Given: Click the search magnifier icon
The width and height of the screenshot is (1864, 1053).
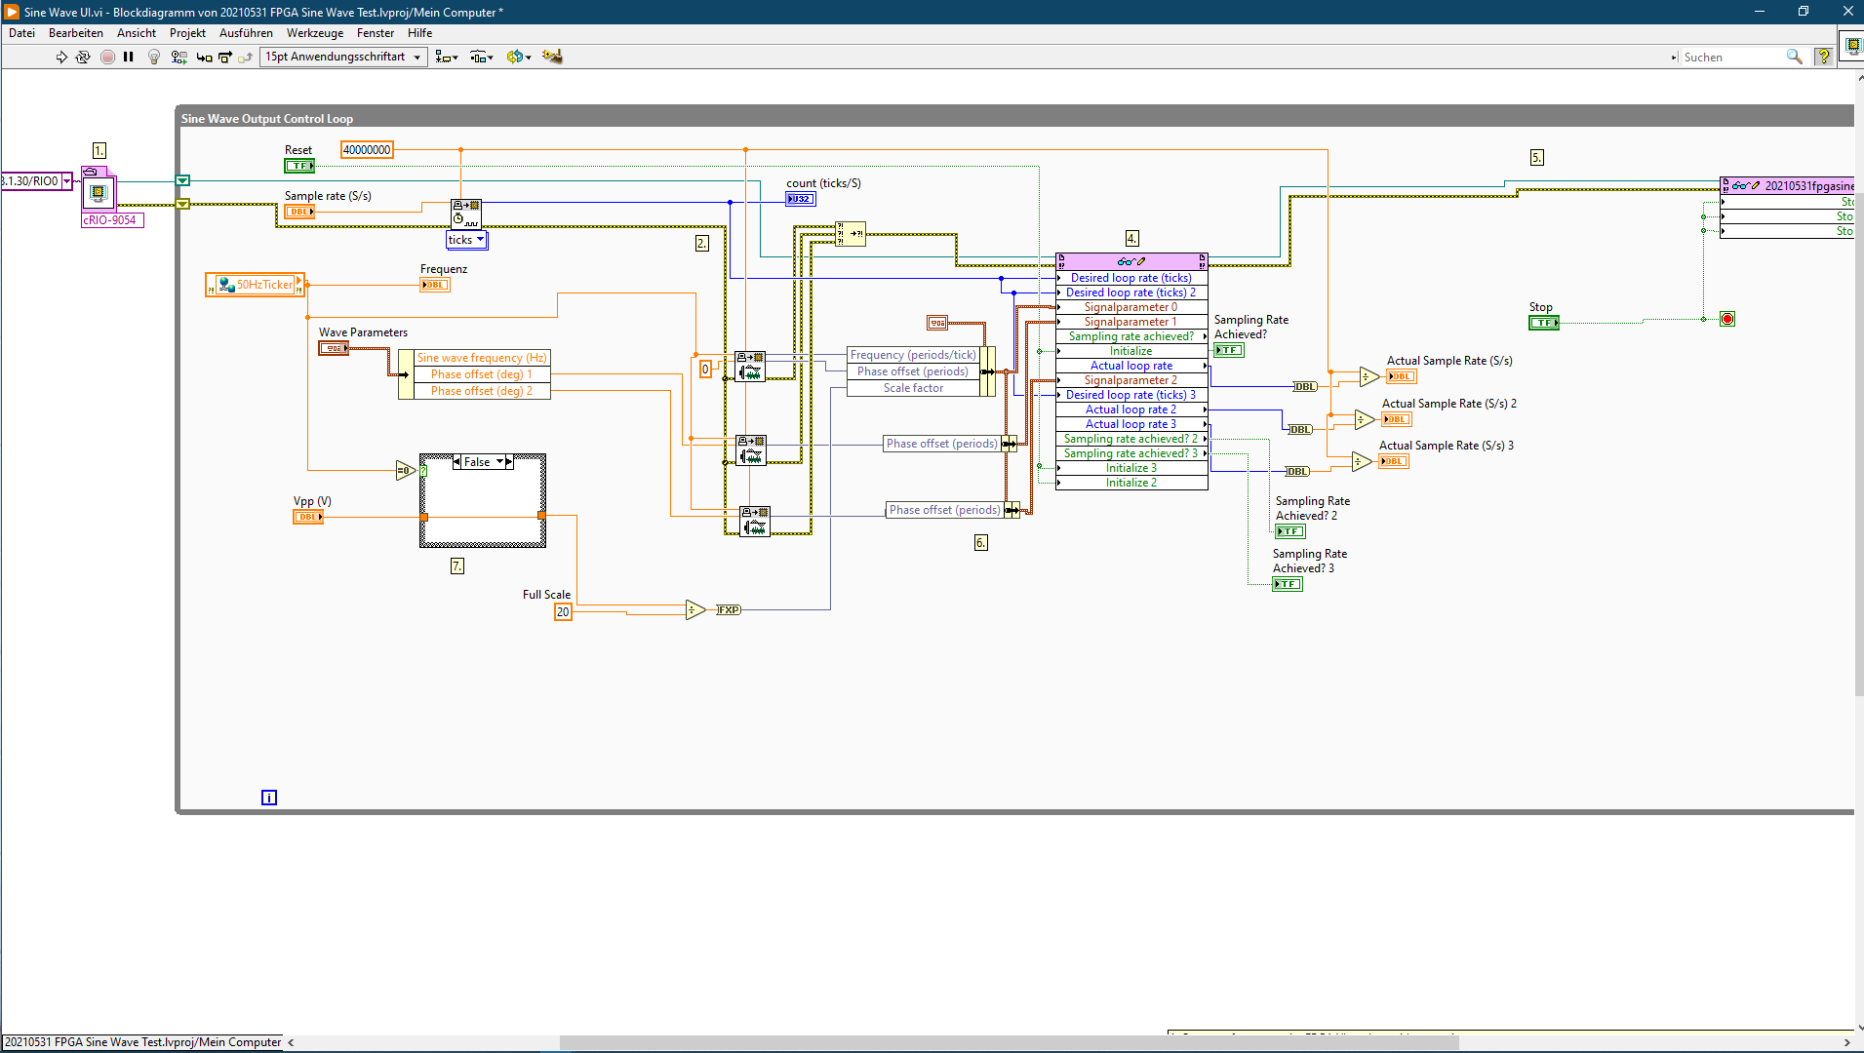Looking at the screenshot, I should point(1794,58).
